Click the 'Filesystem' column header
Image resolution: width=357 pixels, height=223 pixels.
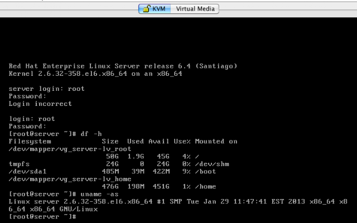(x=30, y=142)
